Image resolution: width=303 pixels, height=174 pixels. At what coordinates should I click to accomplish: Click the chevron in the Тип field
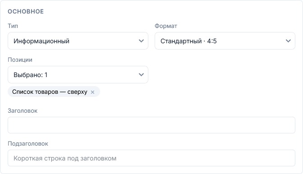(x=141, y=41)
